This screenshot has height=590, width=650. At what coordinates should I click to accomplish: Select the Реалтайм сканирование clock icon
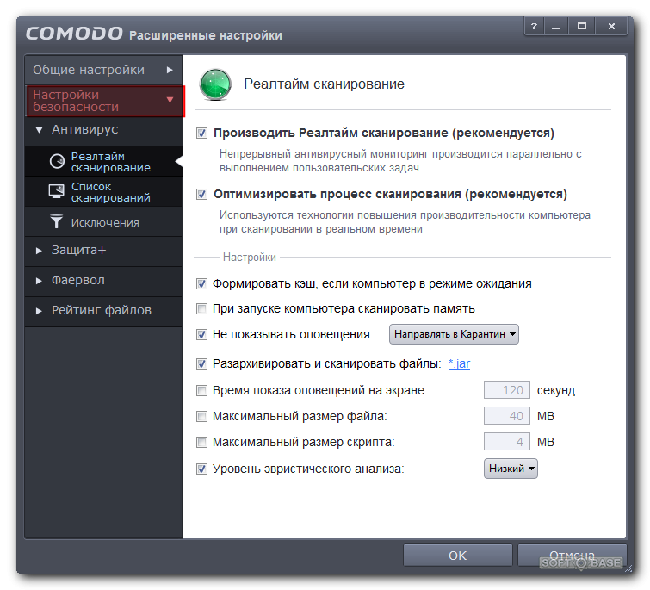[x=57, y=161]
